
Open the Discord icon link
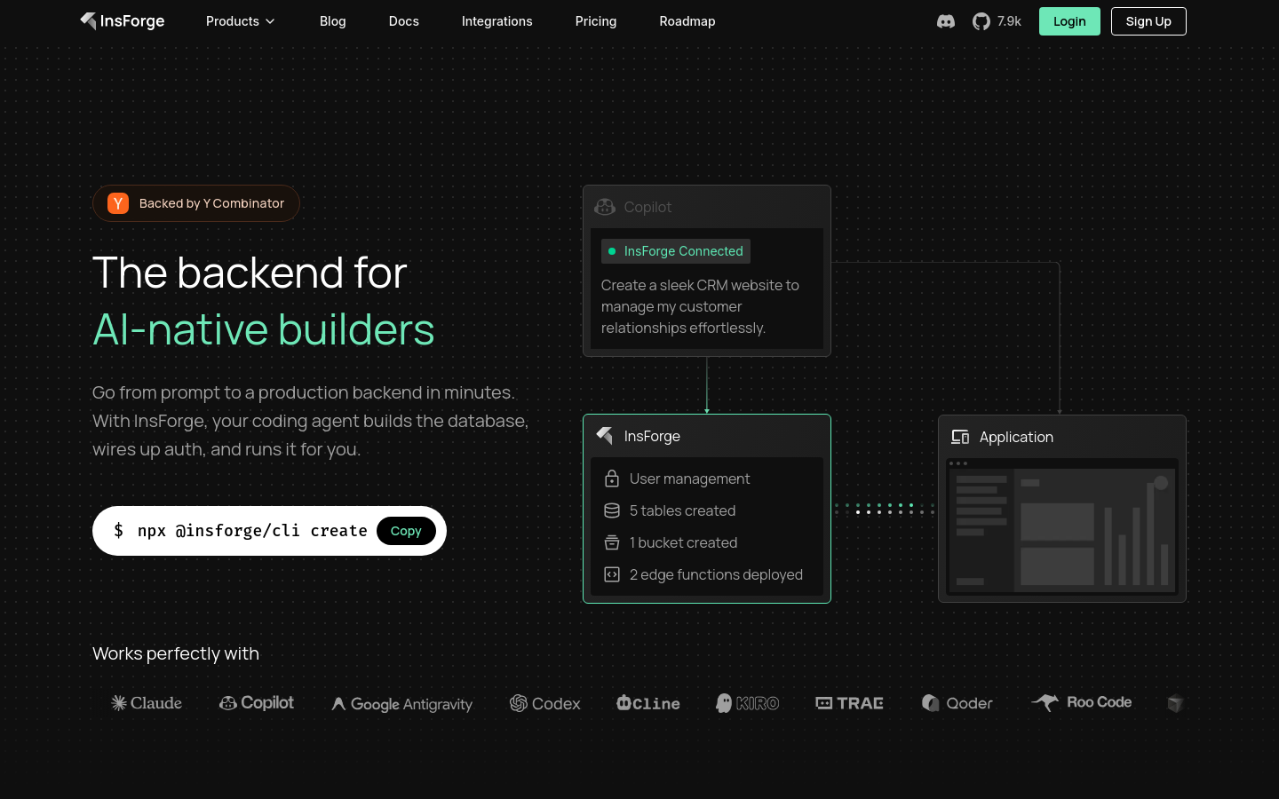pyautogui.click(x=946, y=21)
